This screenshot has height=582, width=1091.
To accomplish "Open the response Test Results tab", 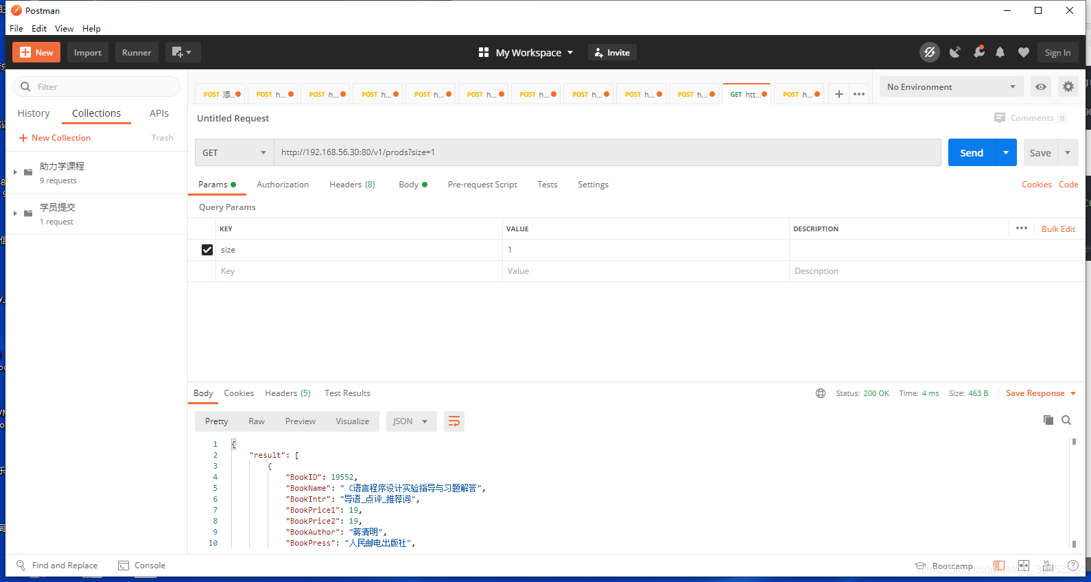I will [x=347, y=393].
